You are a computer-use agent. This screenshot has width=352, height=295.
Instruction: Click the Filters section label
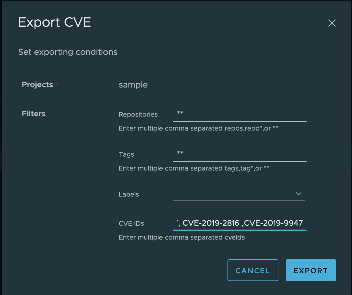[x=33, y=114]
